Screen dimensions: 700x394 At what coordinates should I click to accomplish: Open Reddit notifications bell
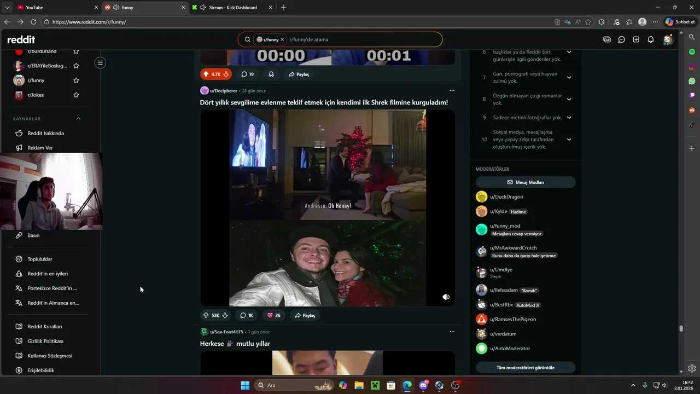651,39
